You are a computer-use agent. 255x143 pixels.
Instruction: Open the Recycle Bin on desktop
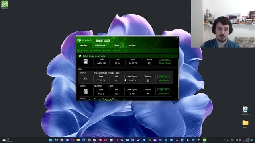(245, 111)
